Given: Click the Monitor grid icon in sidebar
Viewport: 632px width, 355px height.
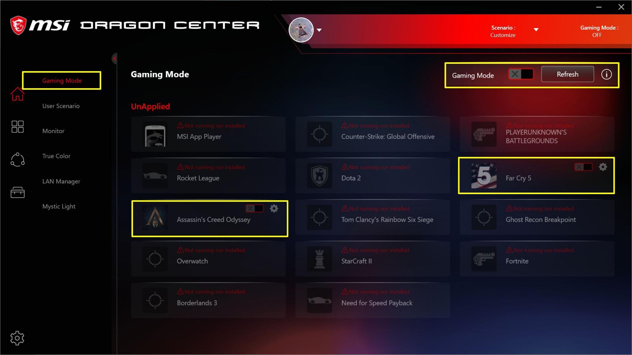Looking at the screenshot, I should tap(17, 127).
